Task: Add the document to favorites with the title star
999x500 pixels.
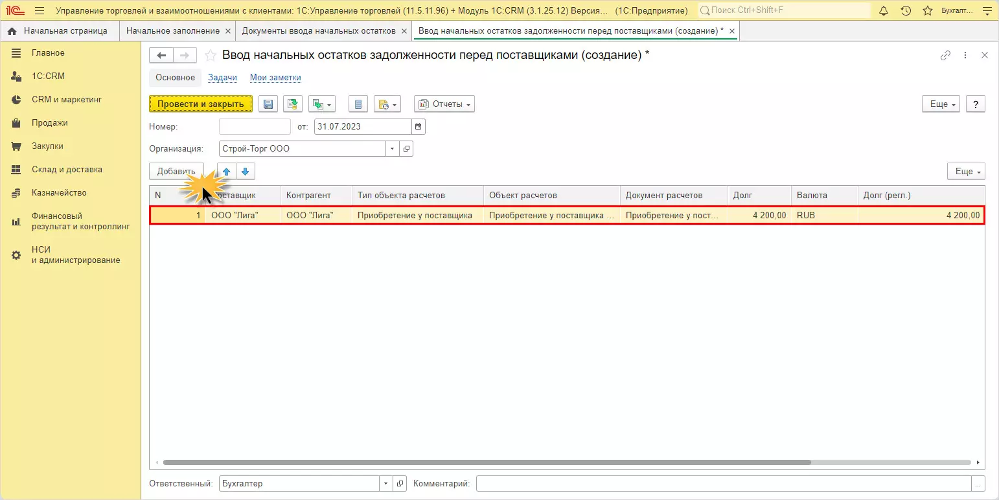Action: [210, 56]
